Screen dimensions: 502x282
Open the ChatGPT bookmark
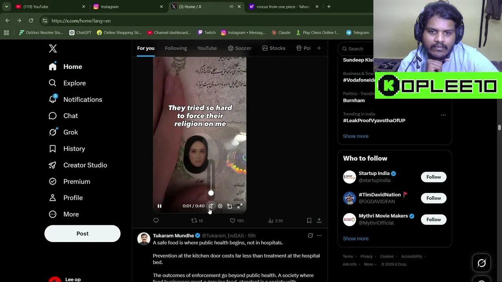[80, 33]
